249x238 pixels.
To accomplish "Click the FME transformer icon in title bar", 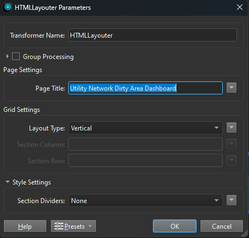I will click(8, 7).
